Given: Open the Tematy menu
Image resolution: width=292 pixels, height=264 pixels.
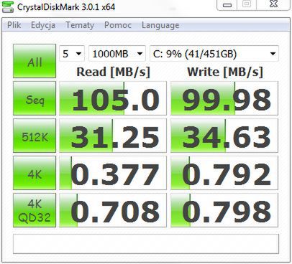Looking at the screenshot, I should point(80,25).
